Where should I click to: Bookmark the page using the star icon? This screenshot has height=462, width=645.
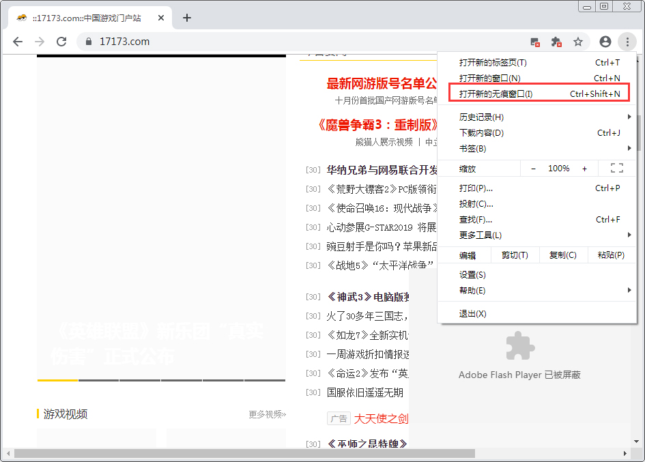click(x=578, y=42)
